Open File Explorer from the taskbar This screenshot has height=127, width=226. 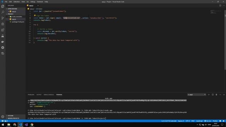(x=9, y=125)
